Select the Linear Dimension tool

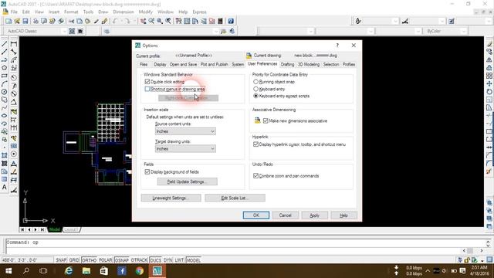point(14,44)
